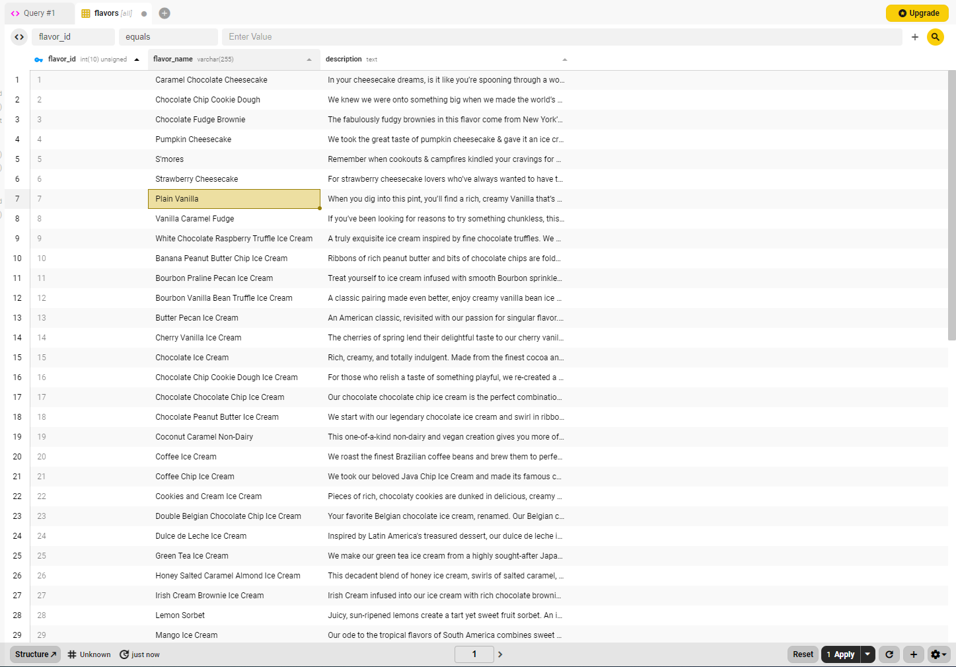Click the Upgrade button
The image size is (956, 667).
[x=917, y=13]
